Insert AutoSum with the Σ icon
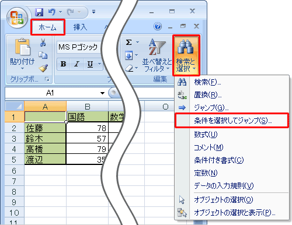Image resolution: width=292 pixels, height=225 pixels. [129, 42]
